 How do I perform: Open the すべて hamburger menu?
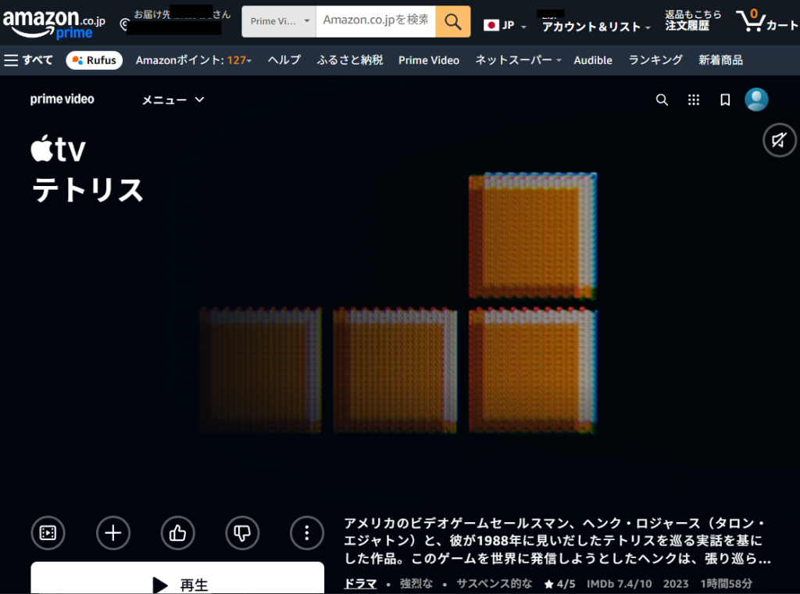click(29, 60)
